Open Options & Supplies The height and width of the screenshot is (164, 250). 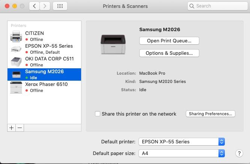[x=169, y=53]
